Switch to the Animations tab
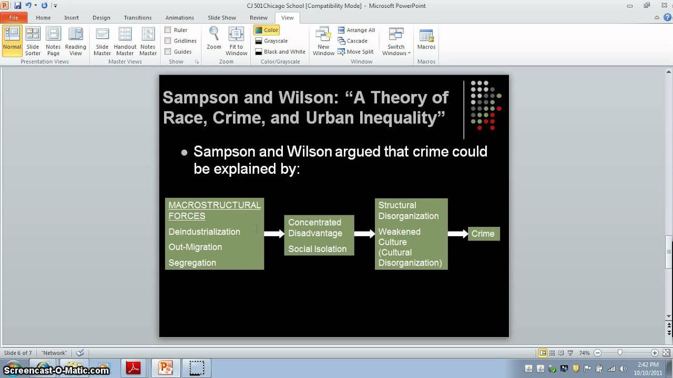This screenshot has width=673, height=378. coord(180,18)
